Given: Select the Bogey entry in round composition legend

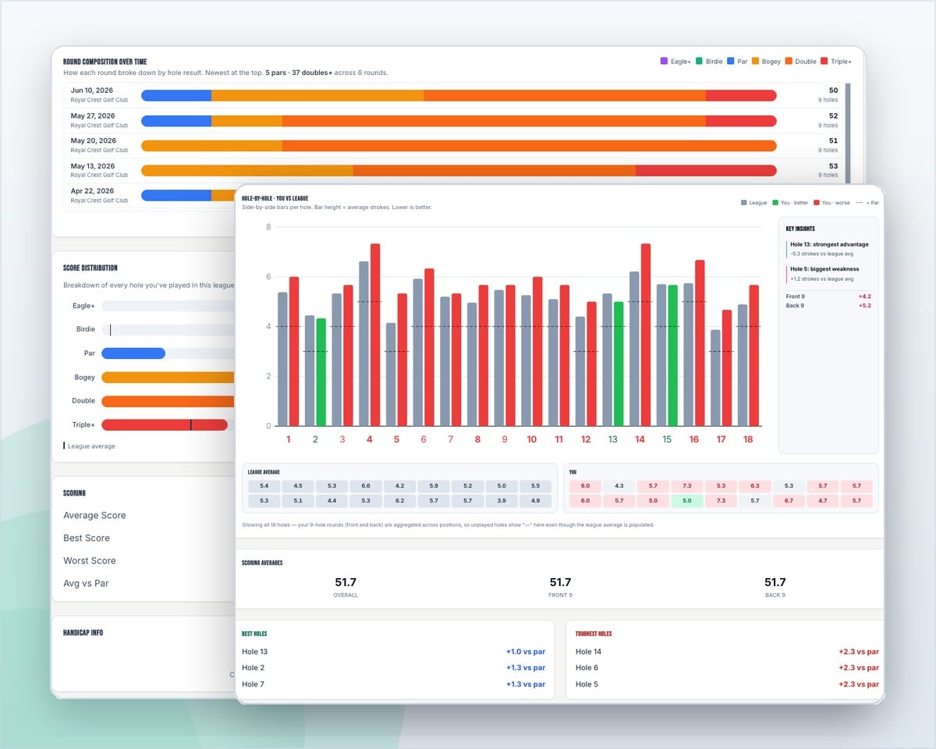Looking at the screenshot, I should (x=766, y=61).
